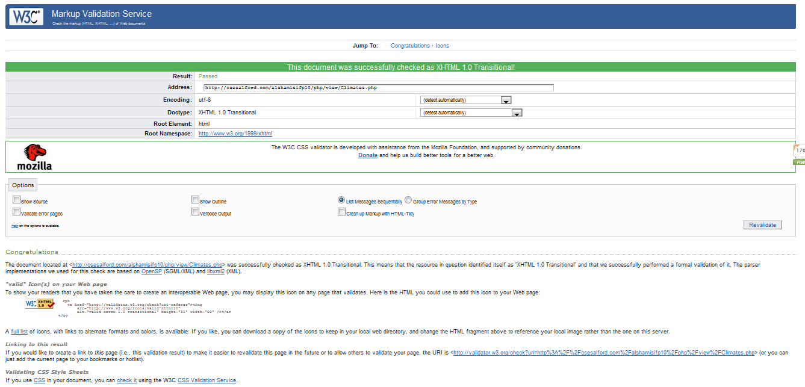Open the Encoding detection dropdown
Screen dimensions: 805x387
coord(505,99)
